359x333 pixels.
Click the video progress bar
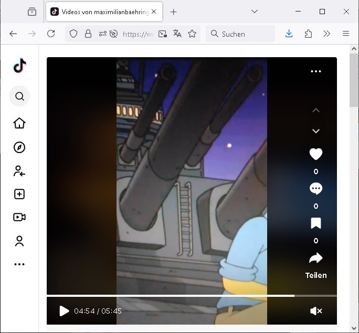(192, 296)
